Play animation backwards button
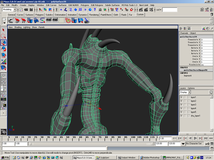 (x=190, y=138)
